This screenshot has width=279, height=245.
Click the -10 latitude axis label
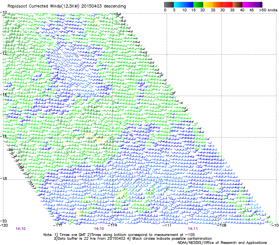click(3, 12)
